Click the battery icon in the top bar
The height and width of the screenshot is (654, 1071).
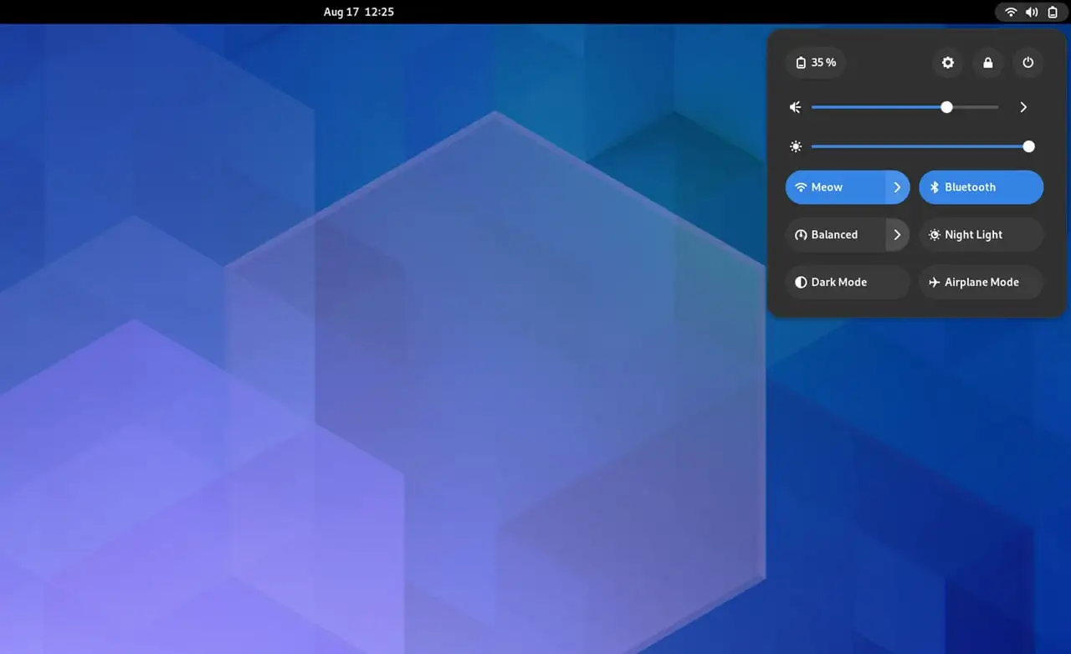coord(1053,12)
